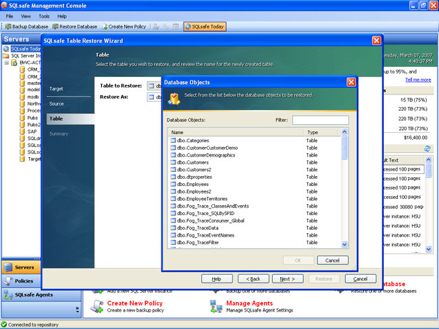The image size is (439, 329).
Task: Select dbo.Customers table icon
Action: (x=173, y=162)
